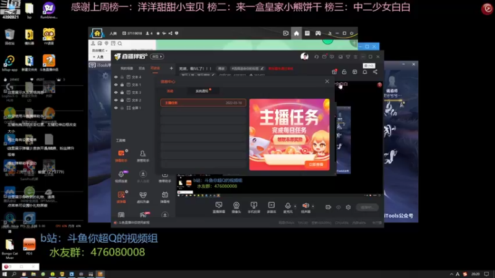495x278 pixels.
Task: Add 手机投屏 phone casting source
Action: pos(254,208)
